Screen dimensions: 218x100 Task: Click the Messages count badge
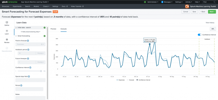pyautogui.click(x=162, y=2)
